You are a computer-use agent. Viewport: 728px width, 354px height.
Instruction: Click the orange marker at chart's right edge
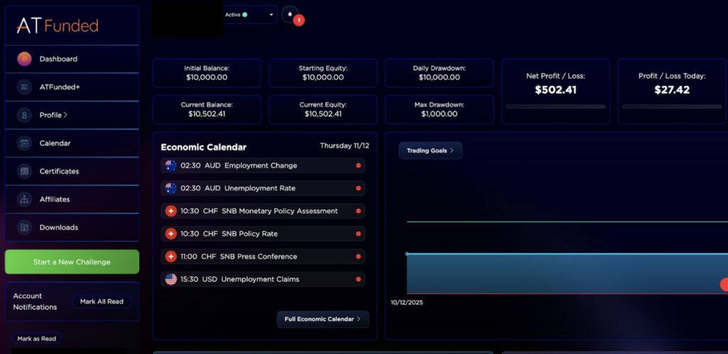point(724,284)
